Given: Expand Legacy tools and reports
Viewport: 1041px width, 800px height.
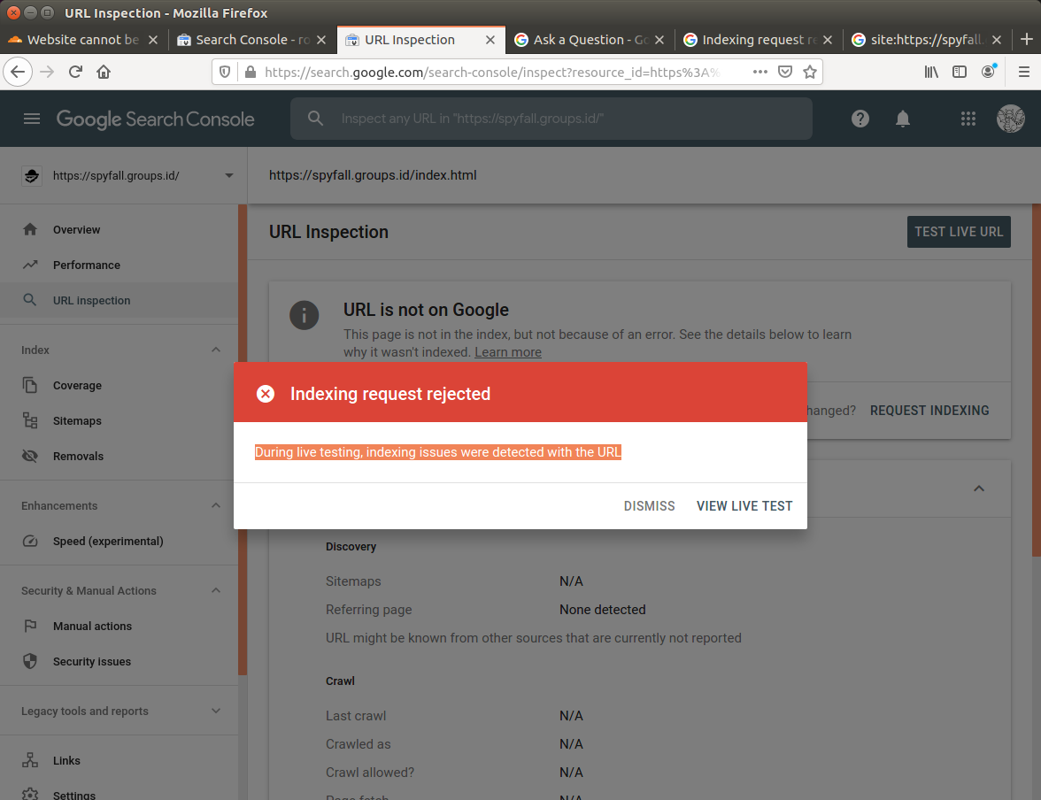Looking at the screenshot, I should [x=216, y=711].
